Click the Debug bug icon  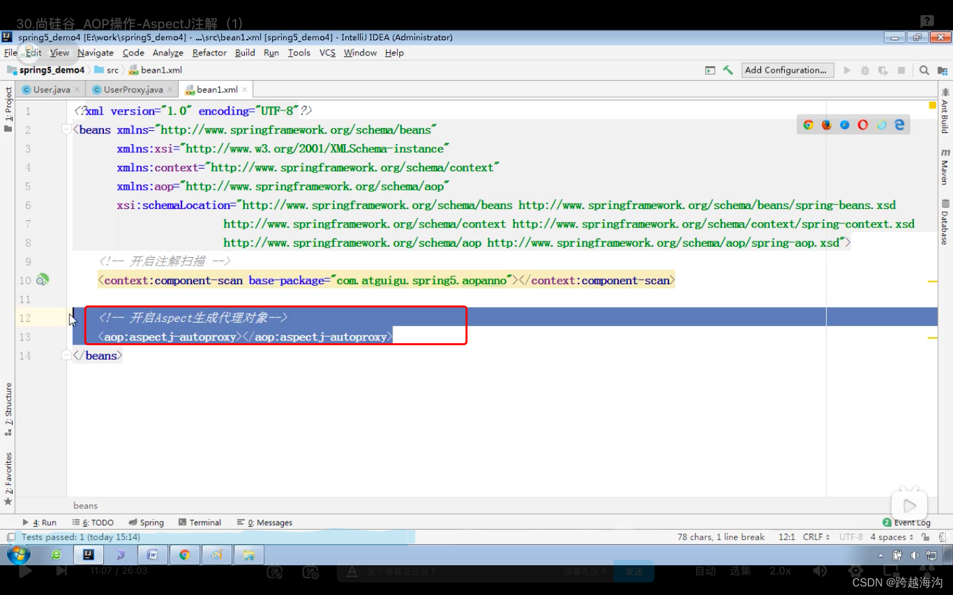[x=865, y=70]
